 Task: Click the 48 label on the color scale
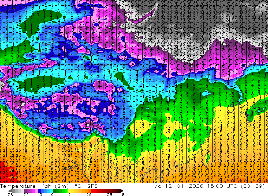(122, 195)
